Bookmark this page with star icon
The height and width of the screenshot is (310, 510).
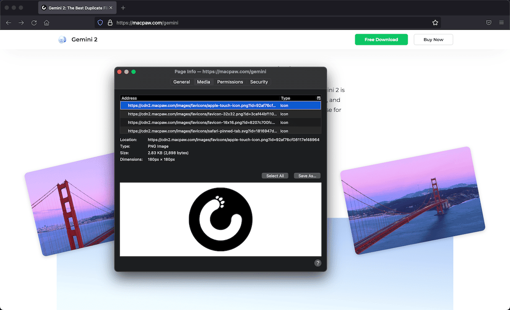tap(435, 23)
